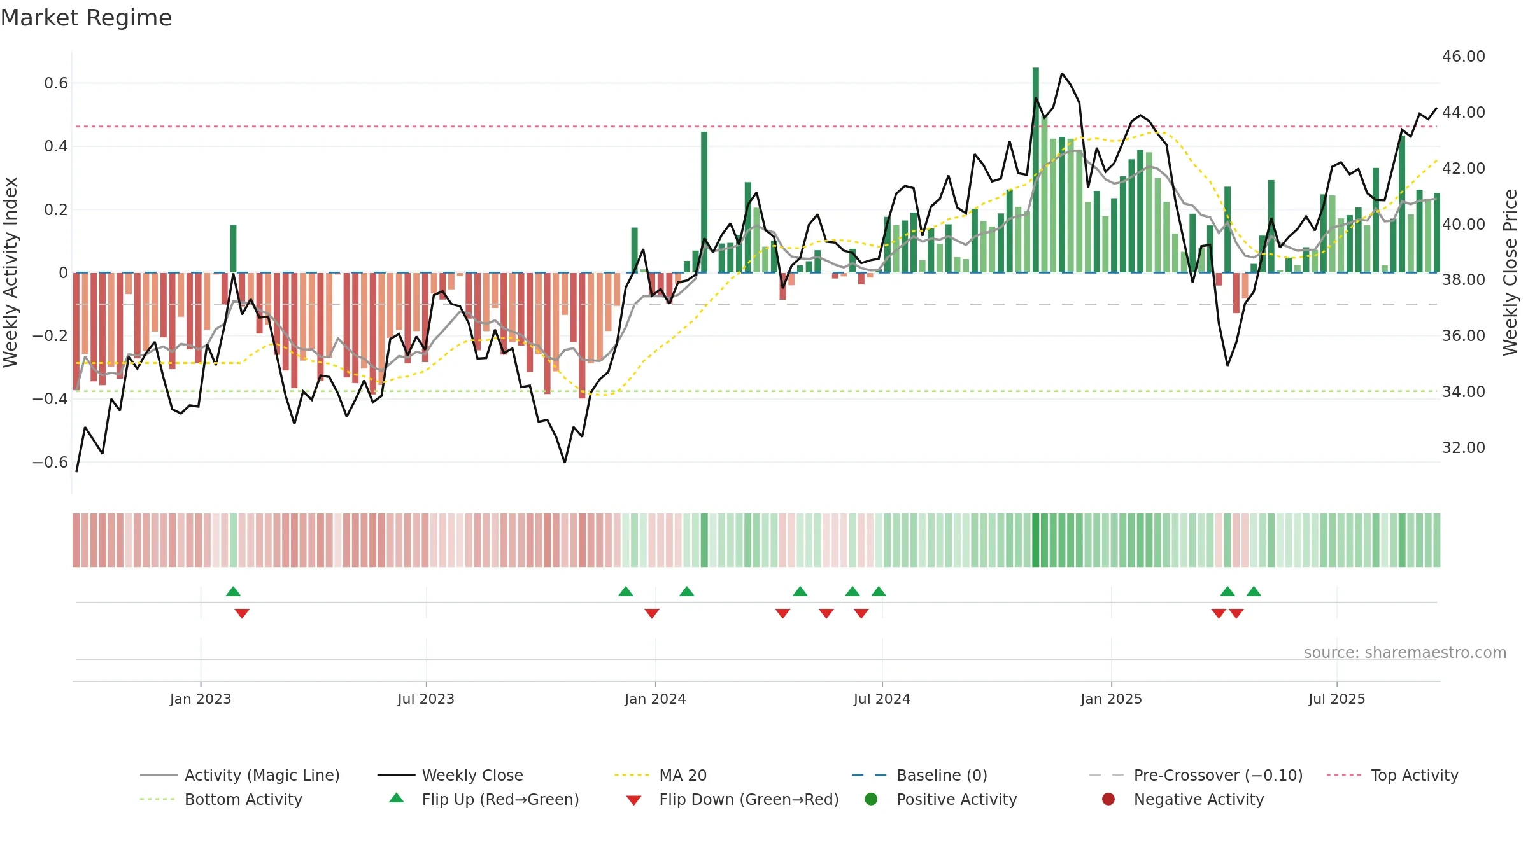The height and width of the screenshot is (859, 1528).
Task: Click the lone green bar near Jan 2023
Action: tap(233, 249)
